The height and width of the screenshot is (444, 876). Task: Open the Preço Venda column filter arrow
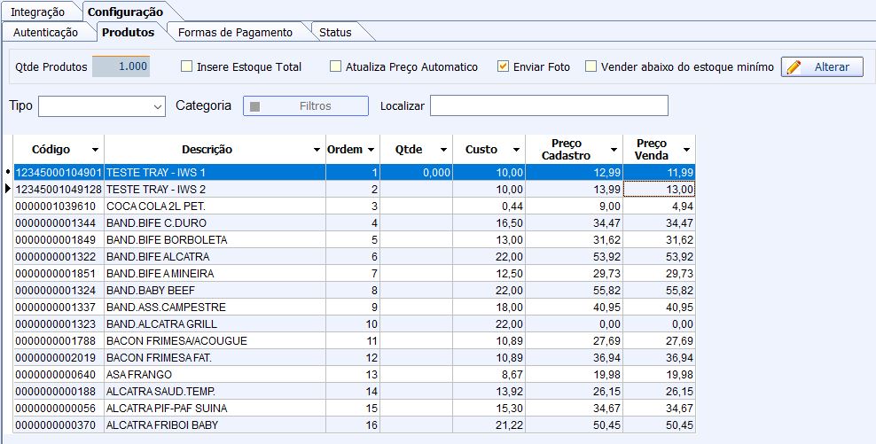(685, 150)
